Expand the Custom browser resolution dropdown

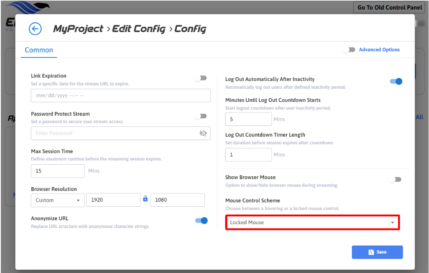point(58,200)
